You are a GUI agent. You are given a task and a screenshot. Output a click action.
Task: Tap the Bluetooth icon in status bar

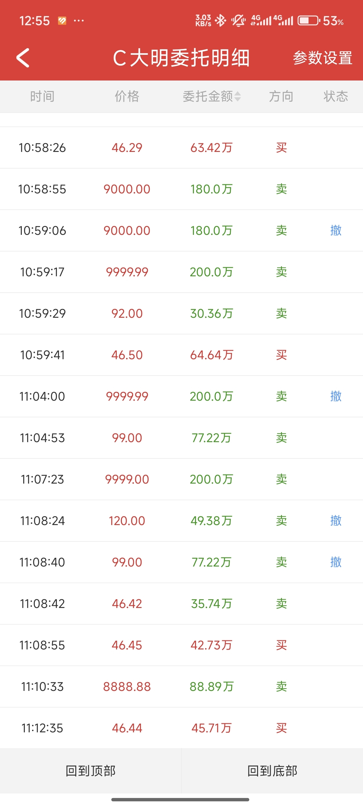[x=221, y=21]
